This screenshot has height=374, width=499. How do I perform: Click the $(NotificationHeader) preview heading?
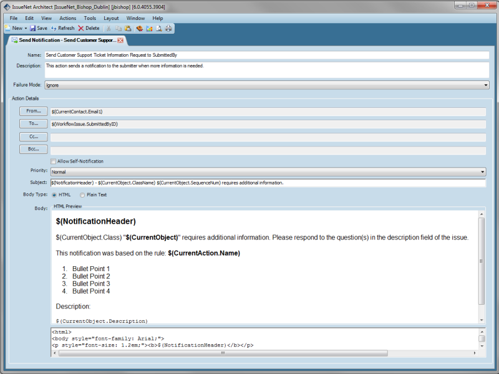96,221
